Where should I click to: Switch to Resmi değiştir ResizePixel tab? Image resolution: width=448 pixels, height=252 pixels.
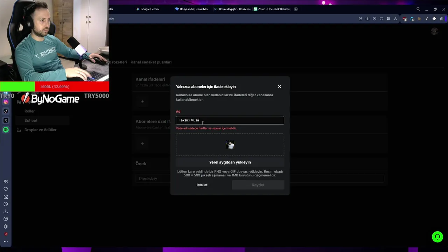pos(232,9)
